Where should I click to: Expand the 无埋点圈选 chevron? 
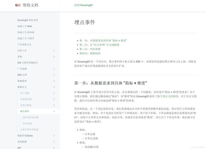click(x=54, y=105)
